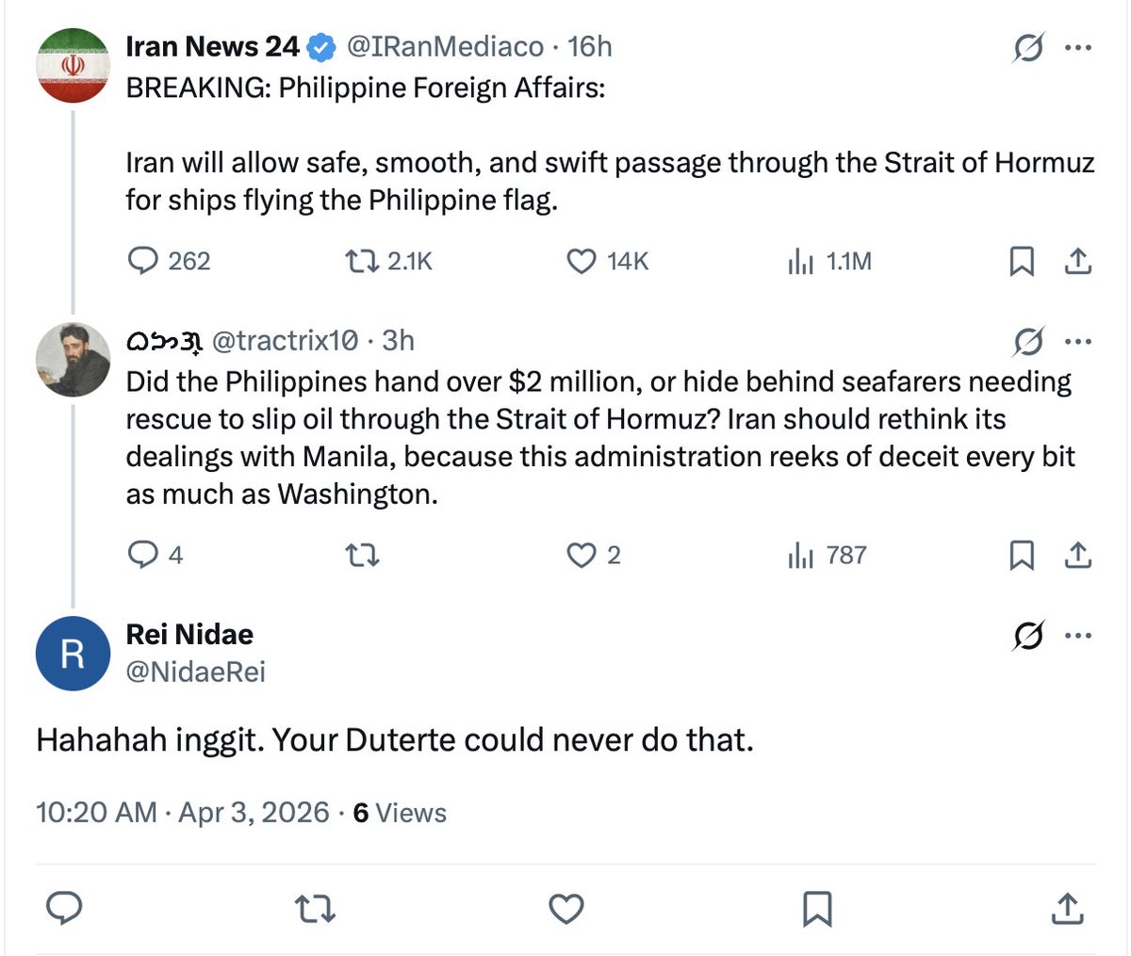Open the @IRanMediaco profile handle
The image size is (1131, 956).
(x=445, y=47)
